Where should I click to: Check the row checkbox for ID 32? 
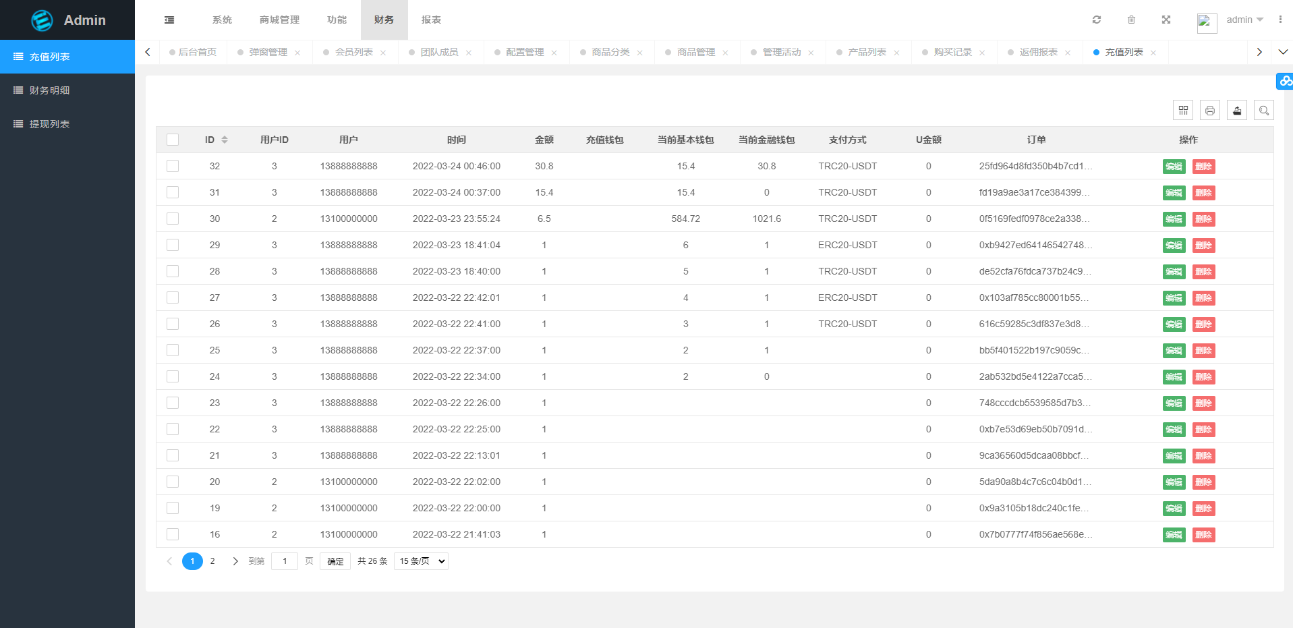click(173, 166)
